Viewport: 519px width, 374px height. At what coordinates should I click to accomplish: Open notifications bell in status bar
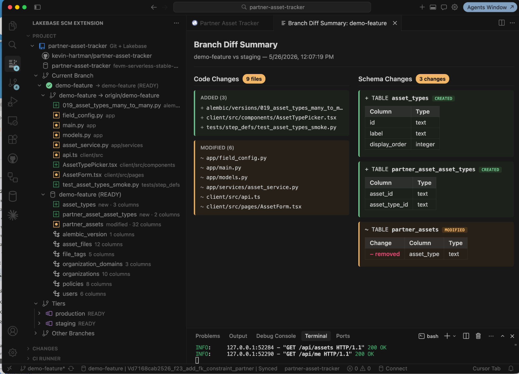[511, 368]
